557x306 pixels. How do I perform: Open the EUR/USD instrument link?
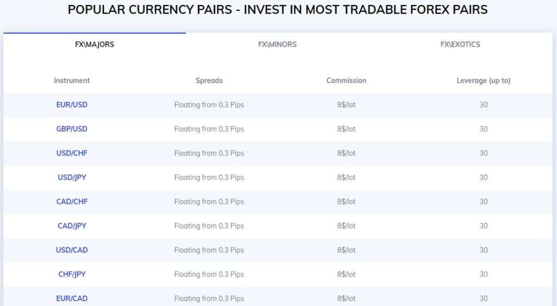tap(72, 105)
